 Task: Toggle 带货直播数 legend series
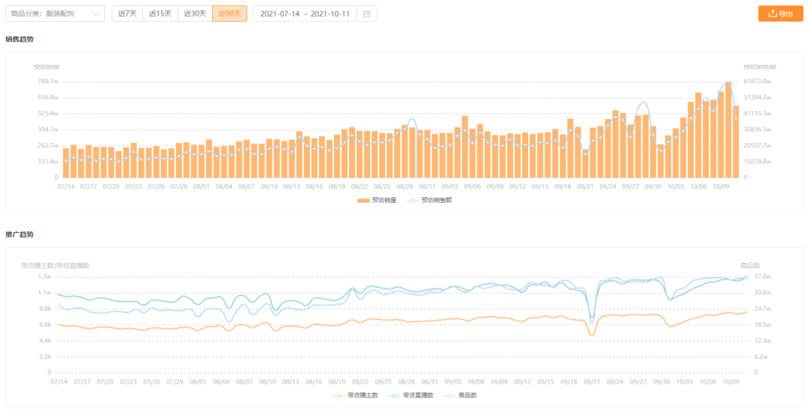(410, 396)
